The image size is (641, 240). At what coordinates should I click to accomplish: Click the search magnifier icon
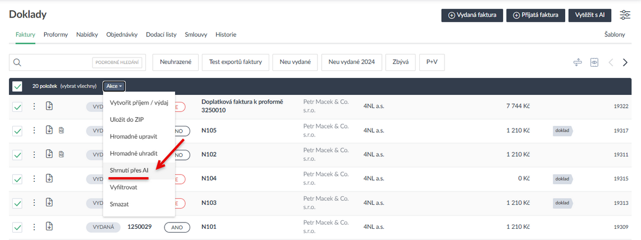pos(17,62)
